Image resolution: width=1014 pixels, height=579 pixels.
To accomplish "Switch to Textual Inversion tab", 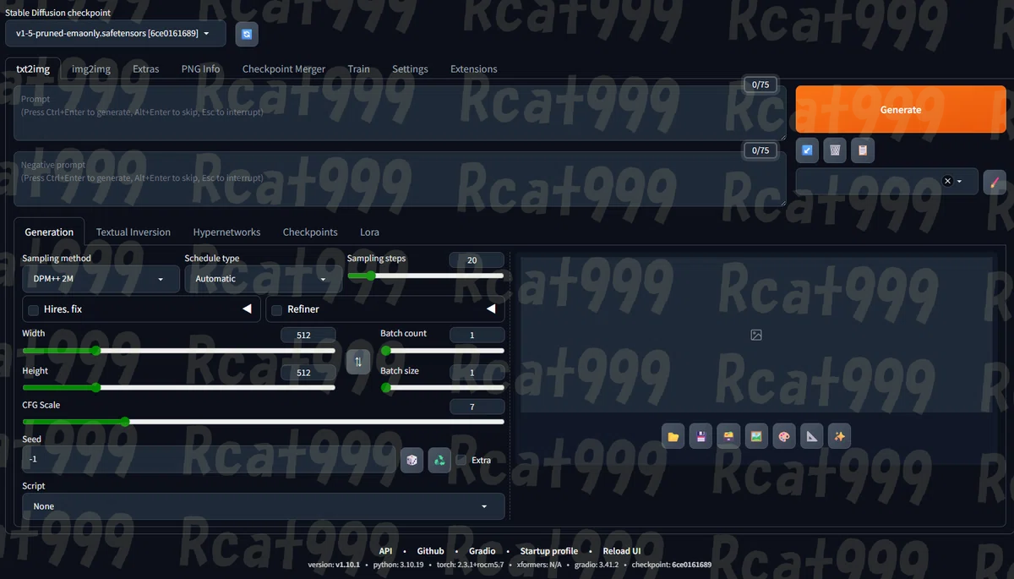I will coord(134,232).
